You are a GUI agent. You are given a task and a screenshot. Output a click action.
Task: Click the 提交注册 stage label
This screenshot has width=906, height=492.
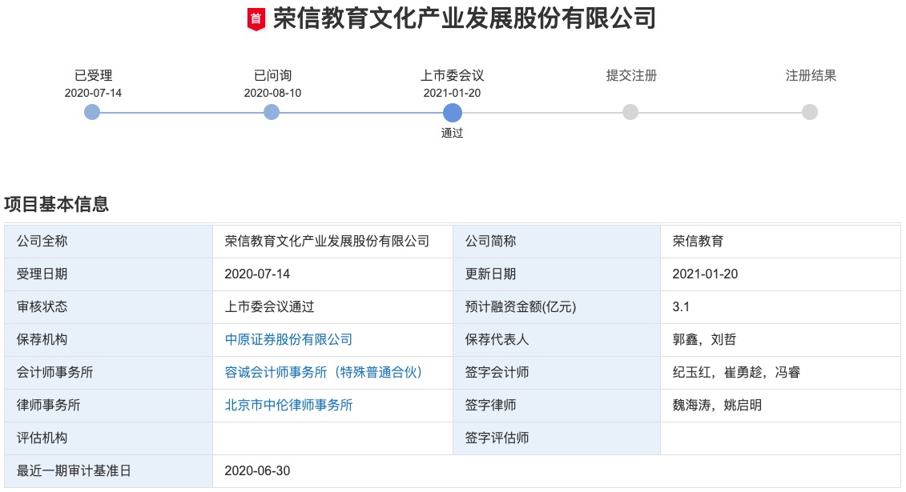click(631, 75)
